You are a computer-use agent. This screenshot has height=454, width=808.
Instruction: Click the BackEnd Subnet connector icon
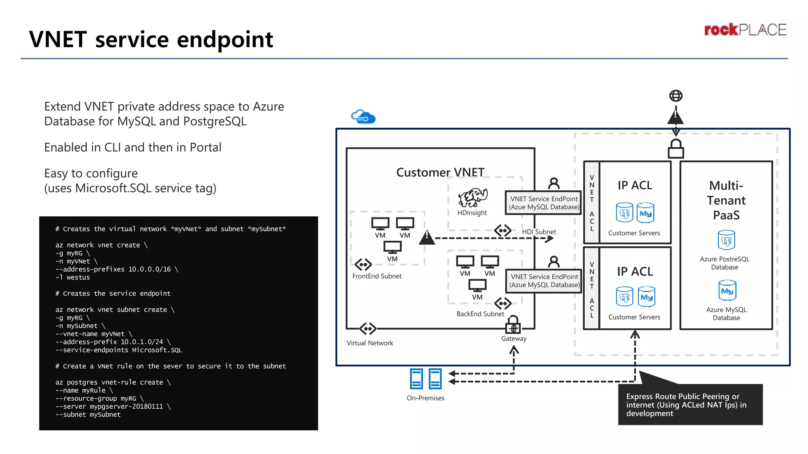[x=503, y=303]
